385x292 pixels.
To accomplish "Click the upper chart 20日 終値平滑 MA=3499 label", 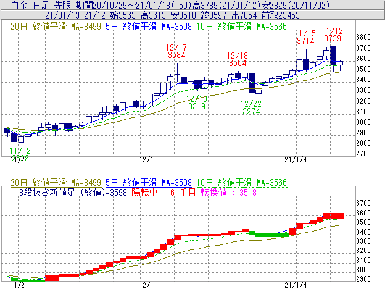I will [56, 27].
